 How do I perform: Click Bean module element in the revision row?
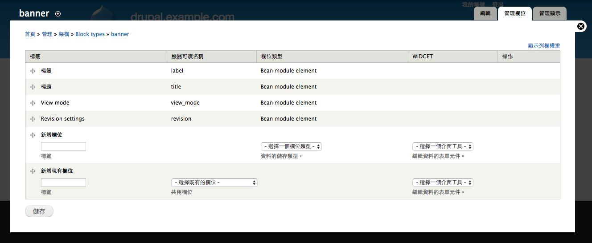point(289,119)
